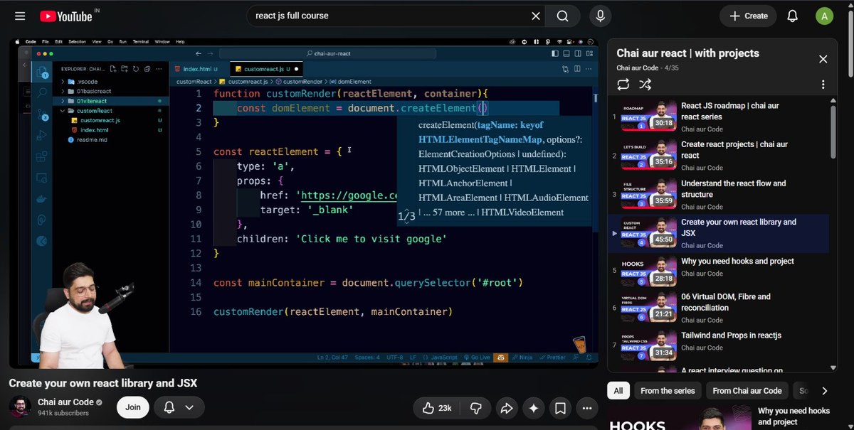Like the video with 23k likes
Screen dimensions: 854x430
coord(437,408)
